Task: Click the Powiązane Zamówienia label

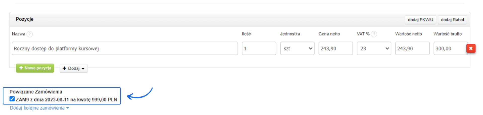Action: click(36, 92)
